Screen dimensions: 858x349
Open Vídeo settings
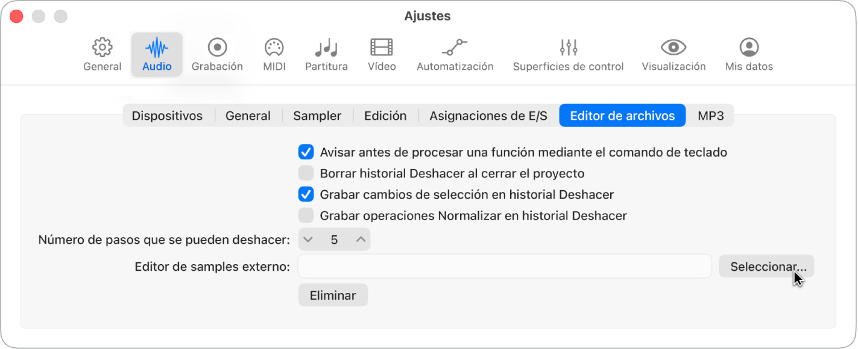click(x=382, y=52)
